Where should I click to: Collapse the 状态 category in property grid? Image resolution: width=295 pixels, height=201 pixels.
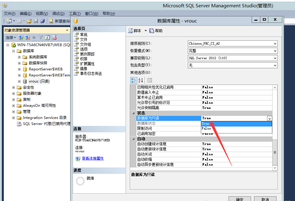pyautogui.click(x=133, y=113)
